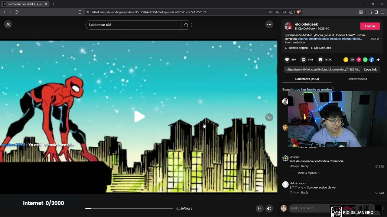
Task: Open picture-in-picture icon in address bar
Action: [x=284, y=12]
